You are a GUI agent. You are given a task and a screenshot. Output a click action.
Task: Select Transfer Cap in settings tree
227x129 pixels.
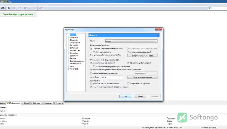(x=75, y=51)
